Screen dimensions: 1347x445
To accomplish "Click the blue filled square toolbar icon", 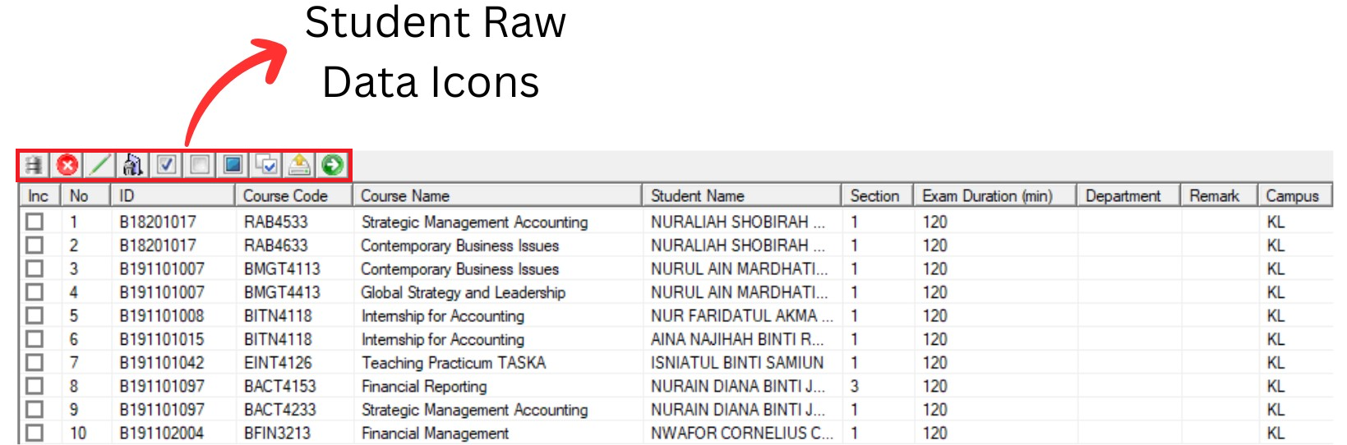I will click(233, 165).
